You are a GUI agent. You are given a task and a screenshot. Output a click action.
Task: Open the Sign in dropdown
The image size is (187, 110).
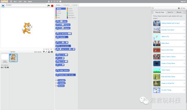pos(183,1)
